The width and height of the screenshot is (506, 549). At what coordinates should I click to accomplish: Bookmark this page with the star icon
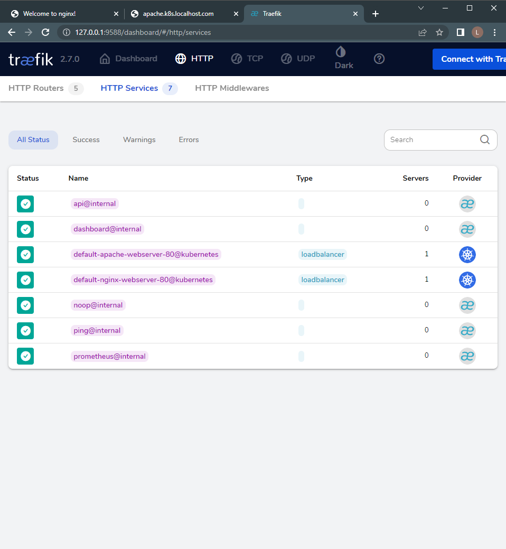(x=439, y=33)
